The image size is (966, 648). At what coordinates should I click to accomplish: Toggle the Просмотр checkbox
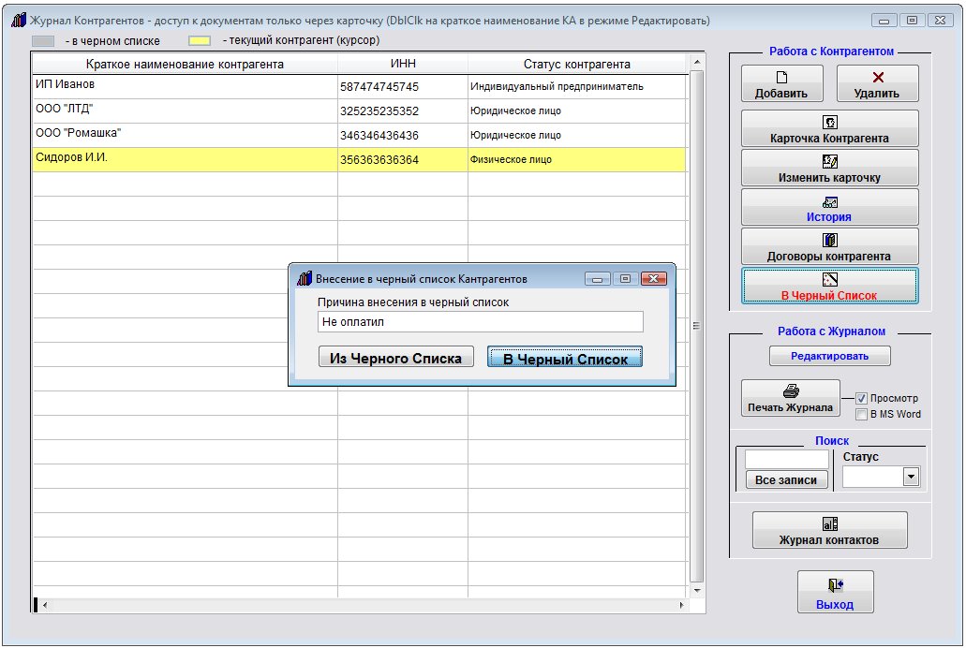click(862, 398)
